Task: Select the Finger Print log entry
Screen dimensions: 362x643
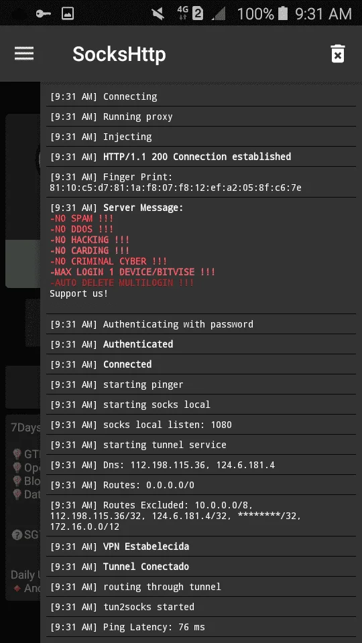Action: coord(200,182)
